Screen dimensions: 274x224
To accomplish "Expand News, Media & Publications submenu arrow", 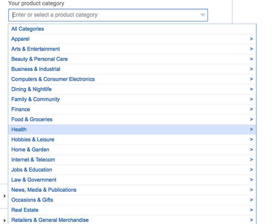I will click(251, 190).
